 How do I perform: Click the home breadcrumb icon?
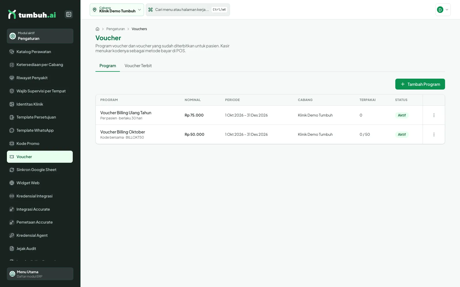(x=97, y=29)
